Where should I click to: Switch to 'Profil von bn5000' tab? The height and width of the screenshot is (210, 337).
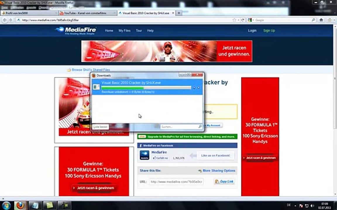pyautogui.click(x=30, y=13)
